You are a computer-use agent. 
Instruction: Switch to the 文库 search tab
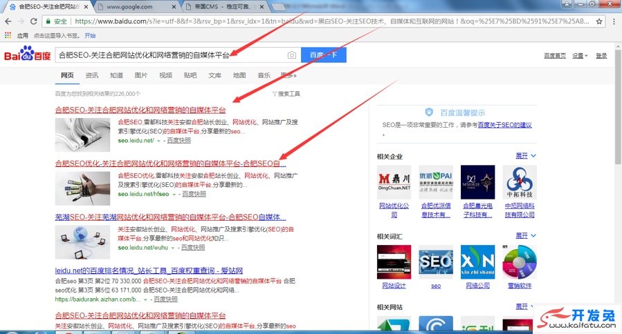[215, 75]
